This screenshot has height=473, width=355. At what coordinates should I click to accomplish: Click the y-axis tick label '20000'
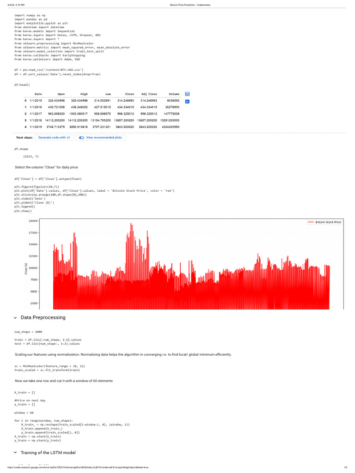[x=33, y=221]
